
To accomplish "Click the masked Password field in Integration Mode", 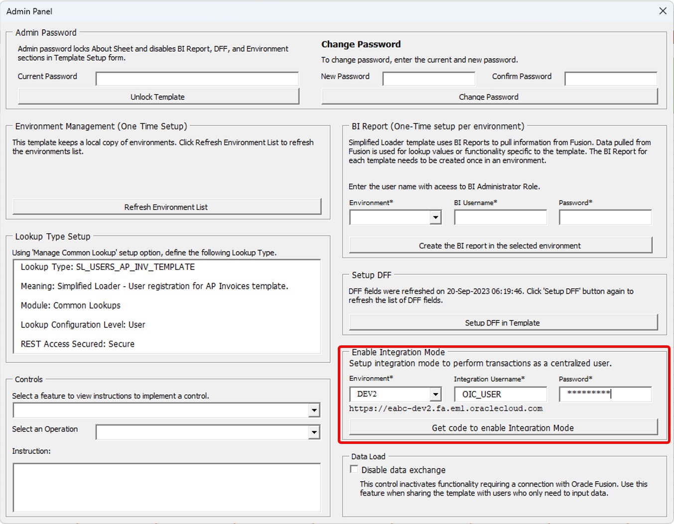I will pos(605,394).
